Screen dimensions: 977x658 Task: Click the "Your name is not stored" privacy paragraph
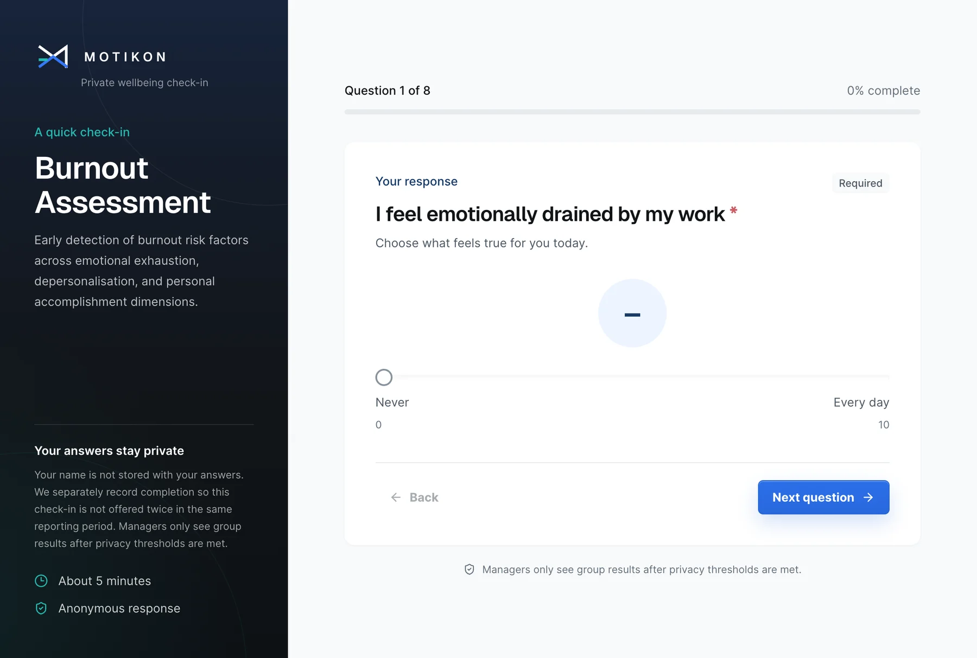[139, 509]
